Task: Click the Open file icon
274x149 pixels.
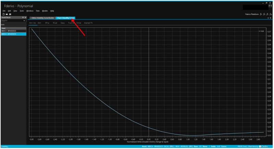Action: click(x=7, y=14)
